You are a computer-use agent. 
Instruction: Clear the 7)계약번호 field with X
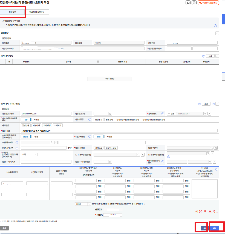point(209,114)
